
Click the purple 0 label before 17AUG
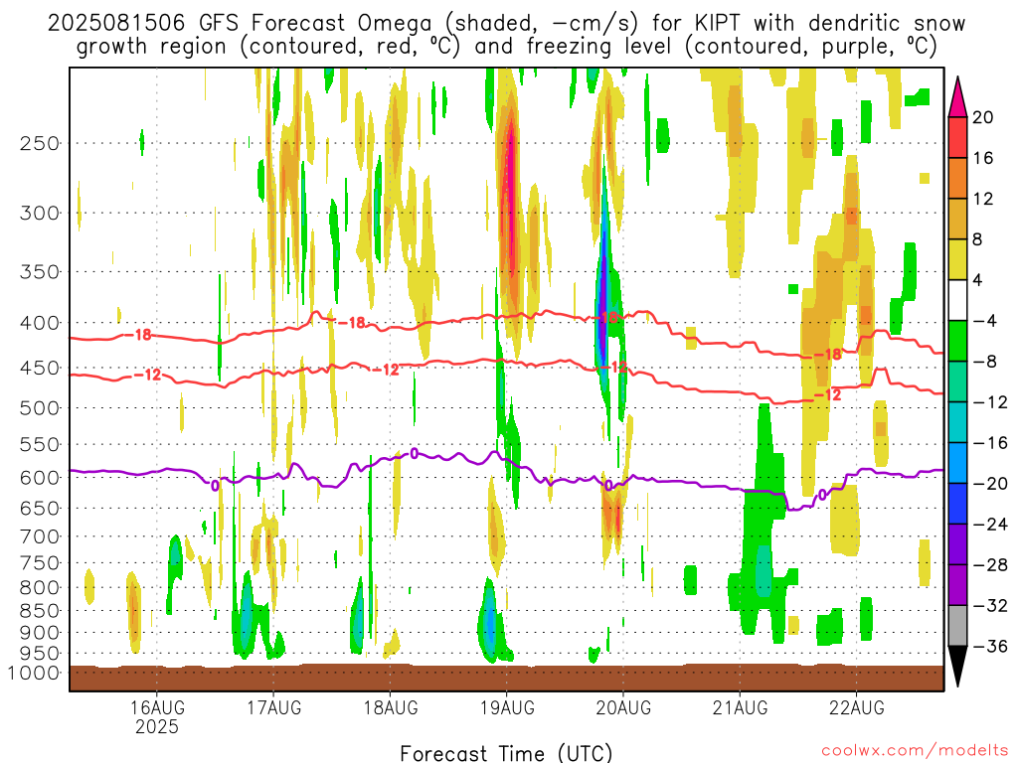215,485
